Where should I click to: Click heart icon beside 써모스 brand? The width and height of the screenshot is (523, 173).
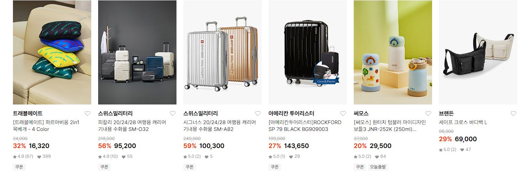pos(428,114)
